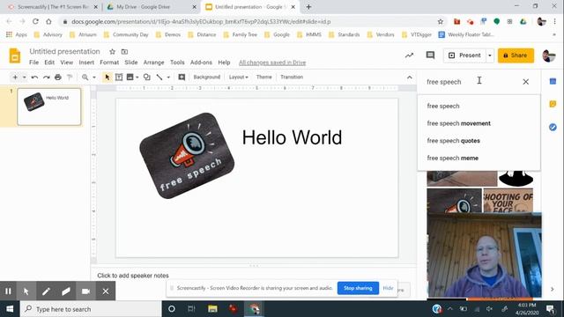Click the Print icon
This screenshot has width=564, height=317.
coord(58,77)
